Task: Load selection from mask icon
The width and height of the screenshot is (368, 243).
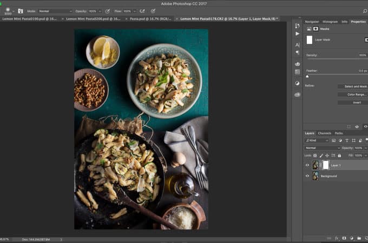Action: 349,127
